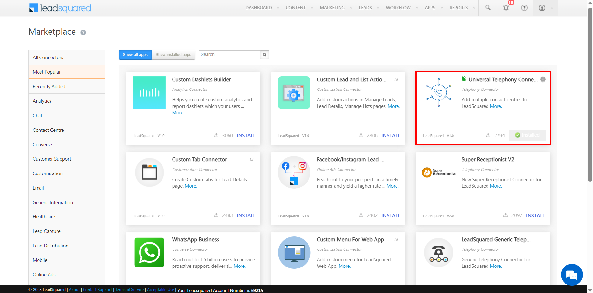This screenshot has height=293, width=593.
Task: Open the Lead Capture category
Action: (x=67, y=231)
